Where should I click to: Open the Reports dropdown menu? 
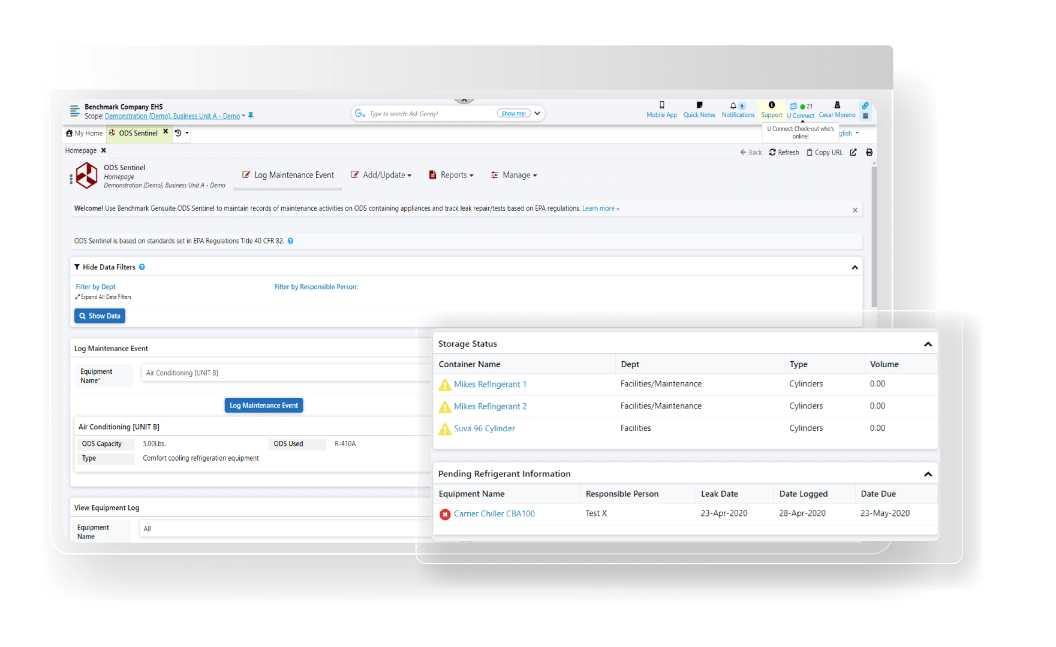451,175
